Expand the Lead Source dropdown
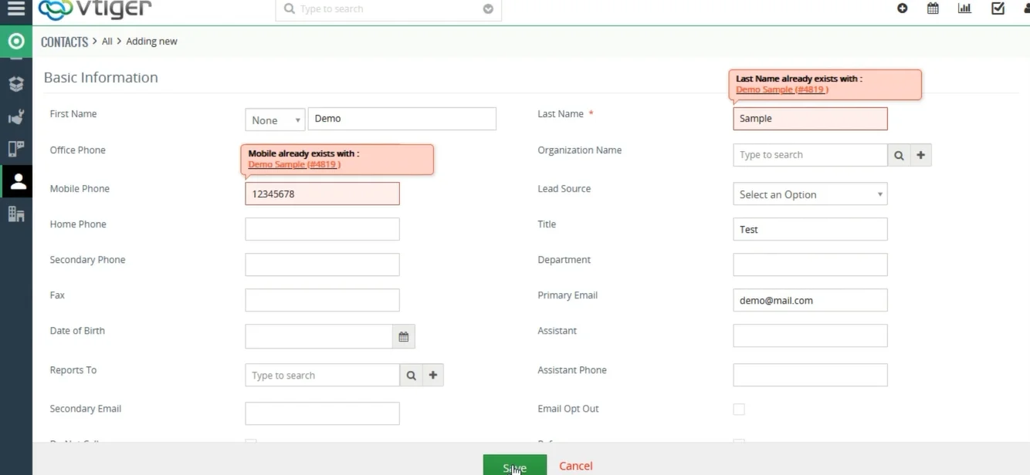1030x475 pixels. 809,194
